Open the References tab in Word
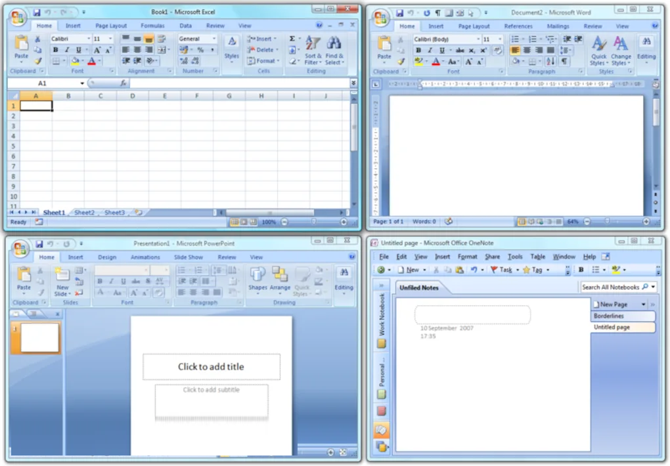 [518, 26]
